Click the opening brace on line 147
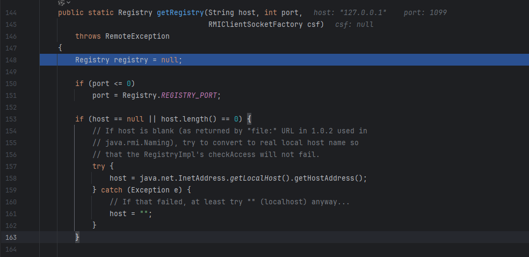529x257 pixels. (x=60, y=48)
